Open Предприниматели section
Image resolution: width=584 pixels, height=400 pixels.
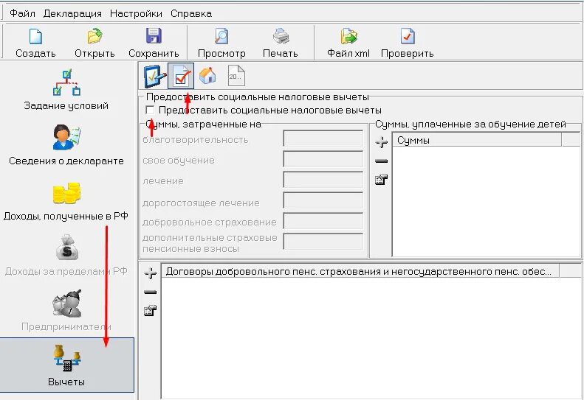click(66, 311)
